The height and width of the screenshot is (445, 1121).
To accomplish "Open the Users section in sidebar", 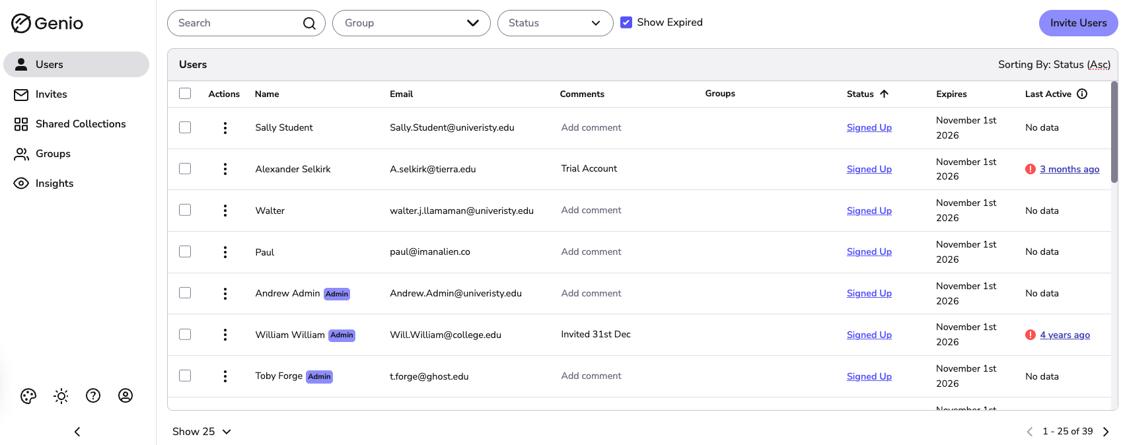I will tap(77, 65).
